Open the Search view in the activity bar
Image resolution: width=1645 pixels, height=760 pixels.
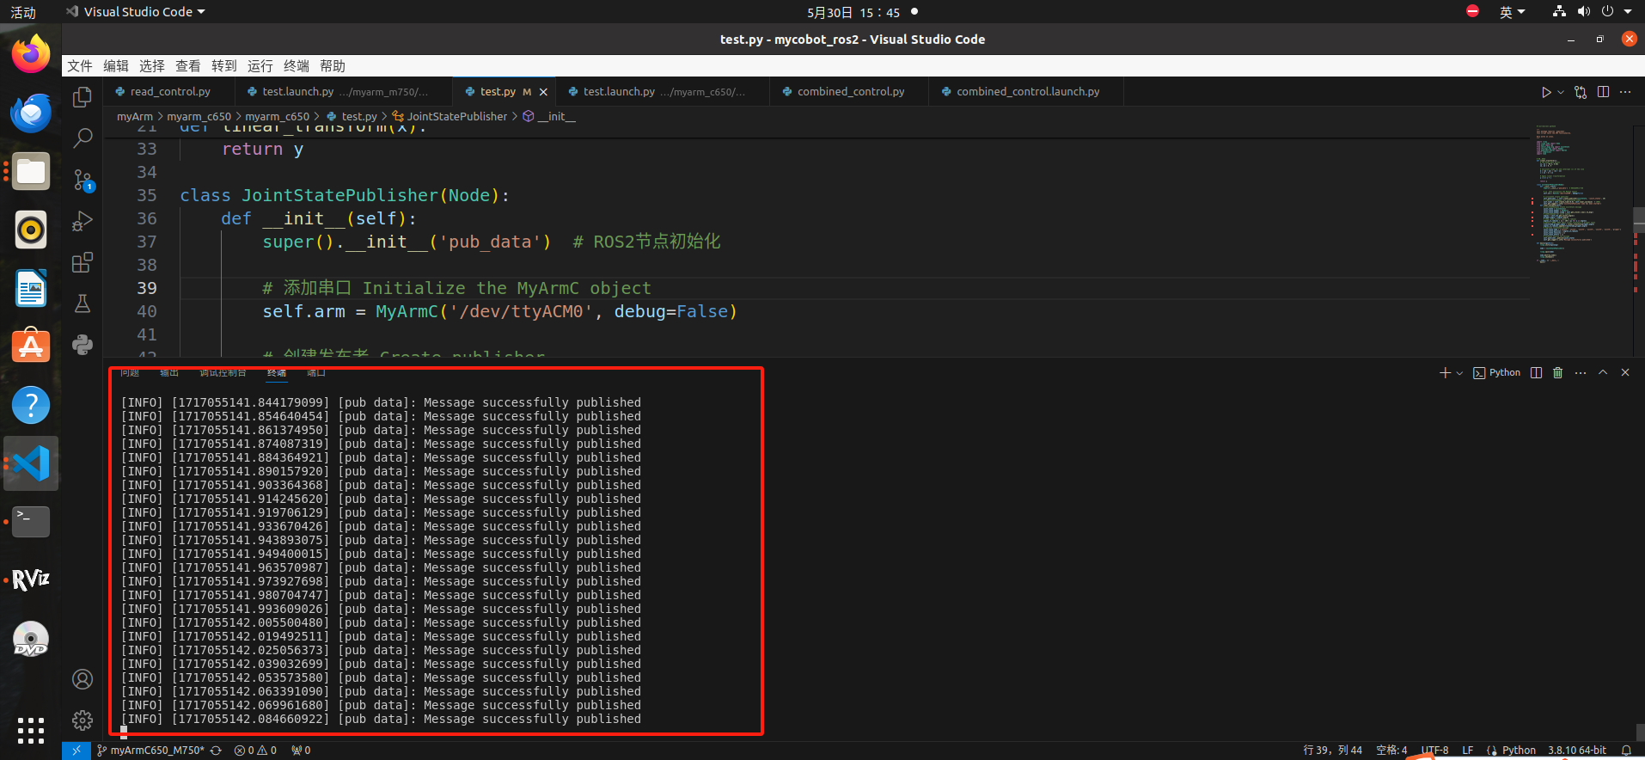click(83, 138)
